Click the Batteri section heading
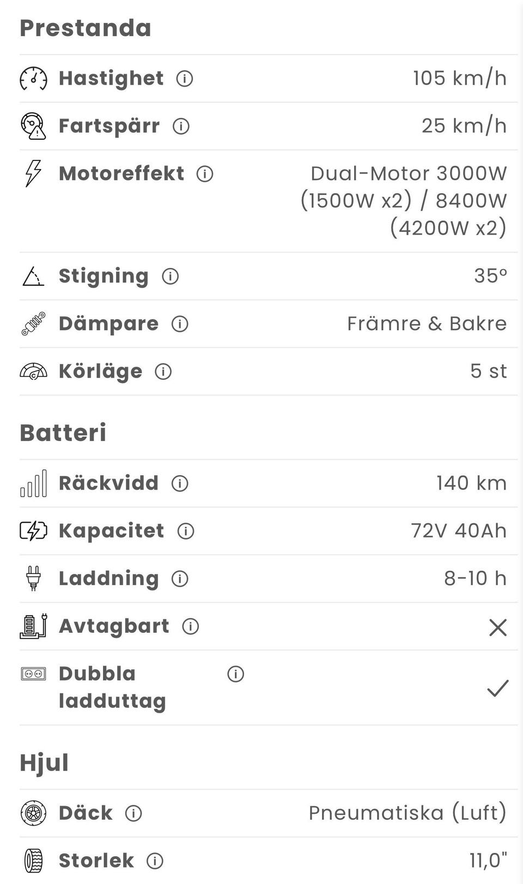The width and height of the screenshot is (523, 884). (x=63, y=433)
